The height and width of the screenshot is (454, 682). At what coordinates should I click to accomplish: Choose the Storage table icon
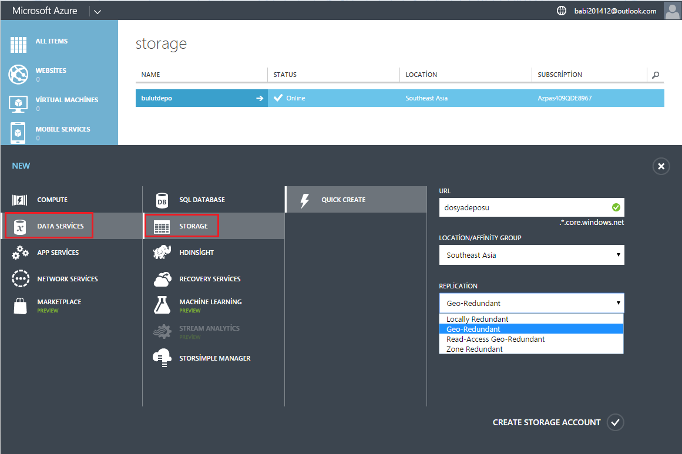click(162, 227)
